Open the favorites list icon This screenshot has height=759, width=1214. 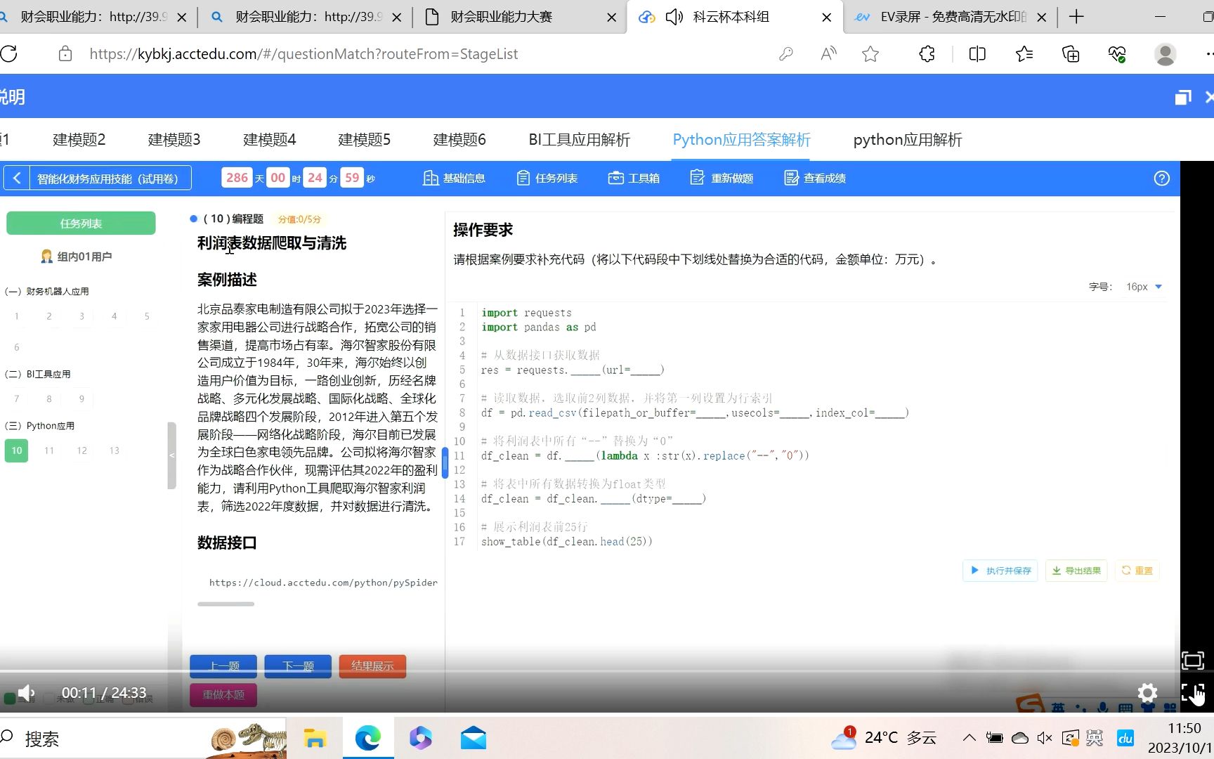[x=1024, y=54]
